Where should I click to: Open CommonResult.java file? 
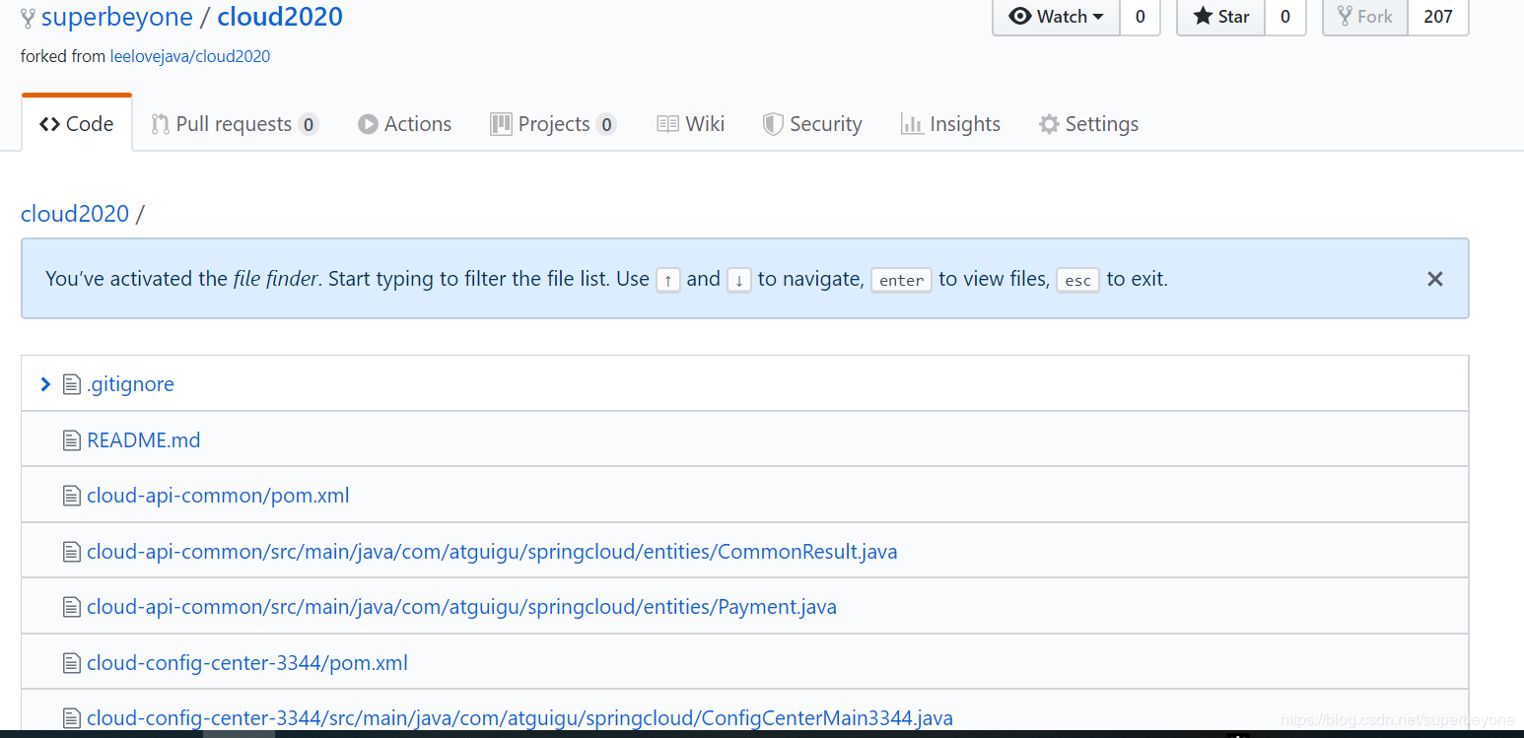click(x=492, y=552)
